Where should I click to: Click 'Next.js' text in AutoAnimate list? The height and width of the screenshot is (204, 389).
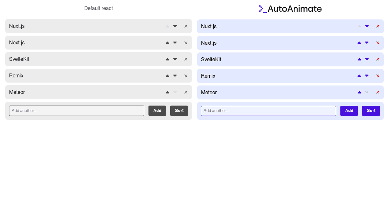click(x=209, y=43)
